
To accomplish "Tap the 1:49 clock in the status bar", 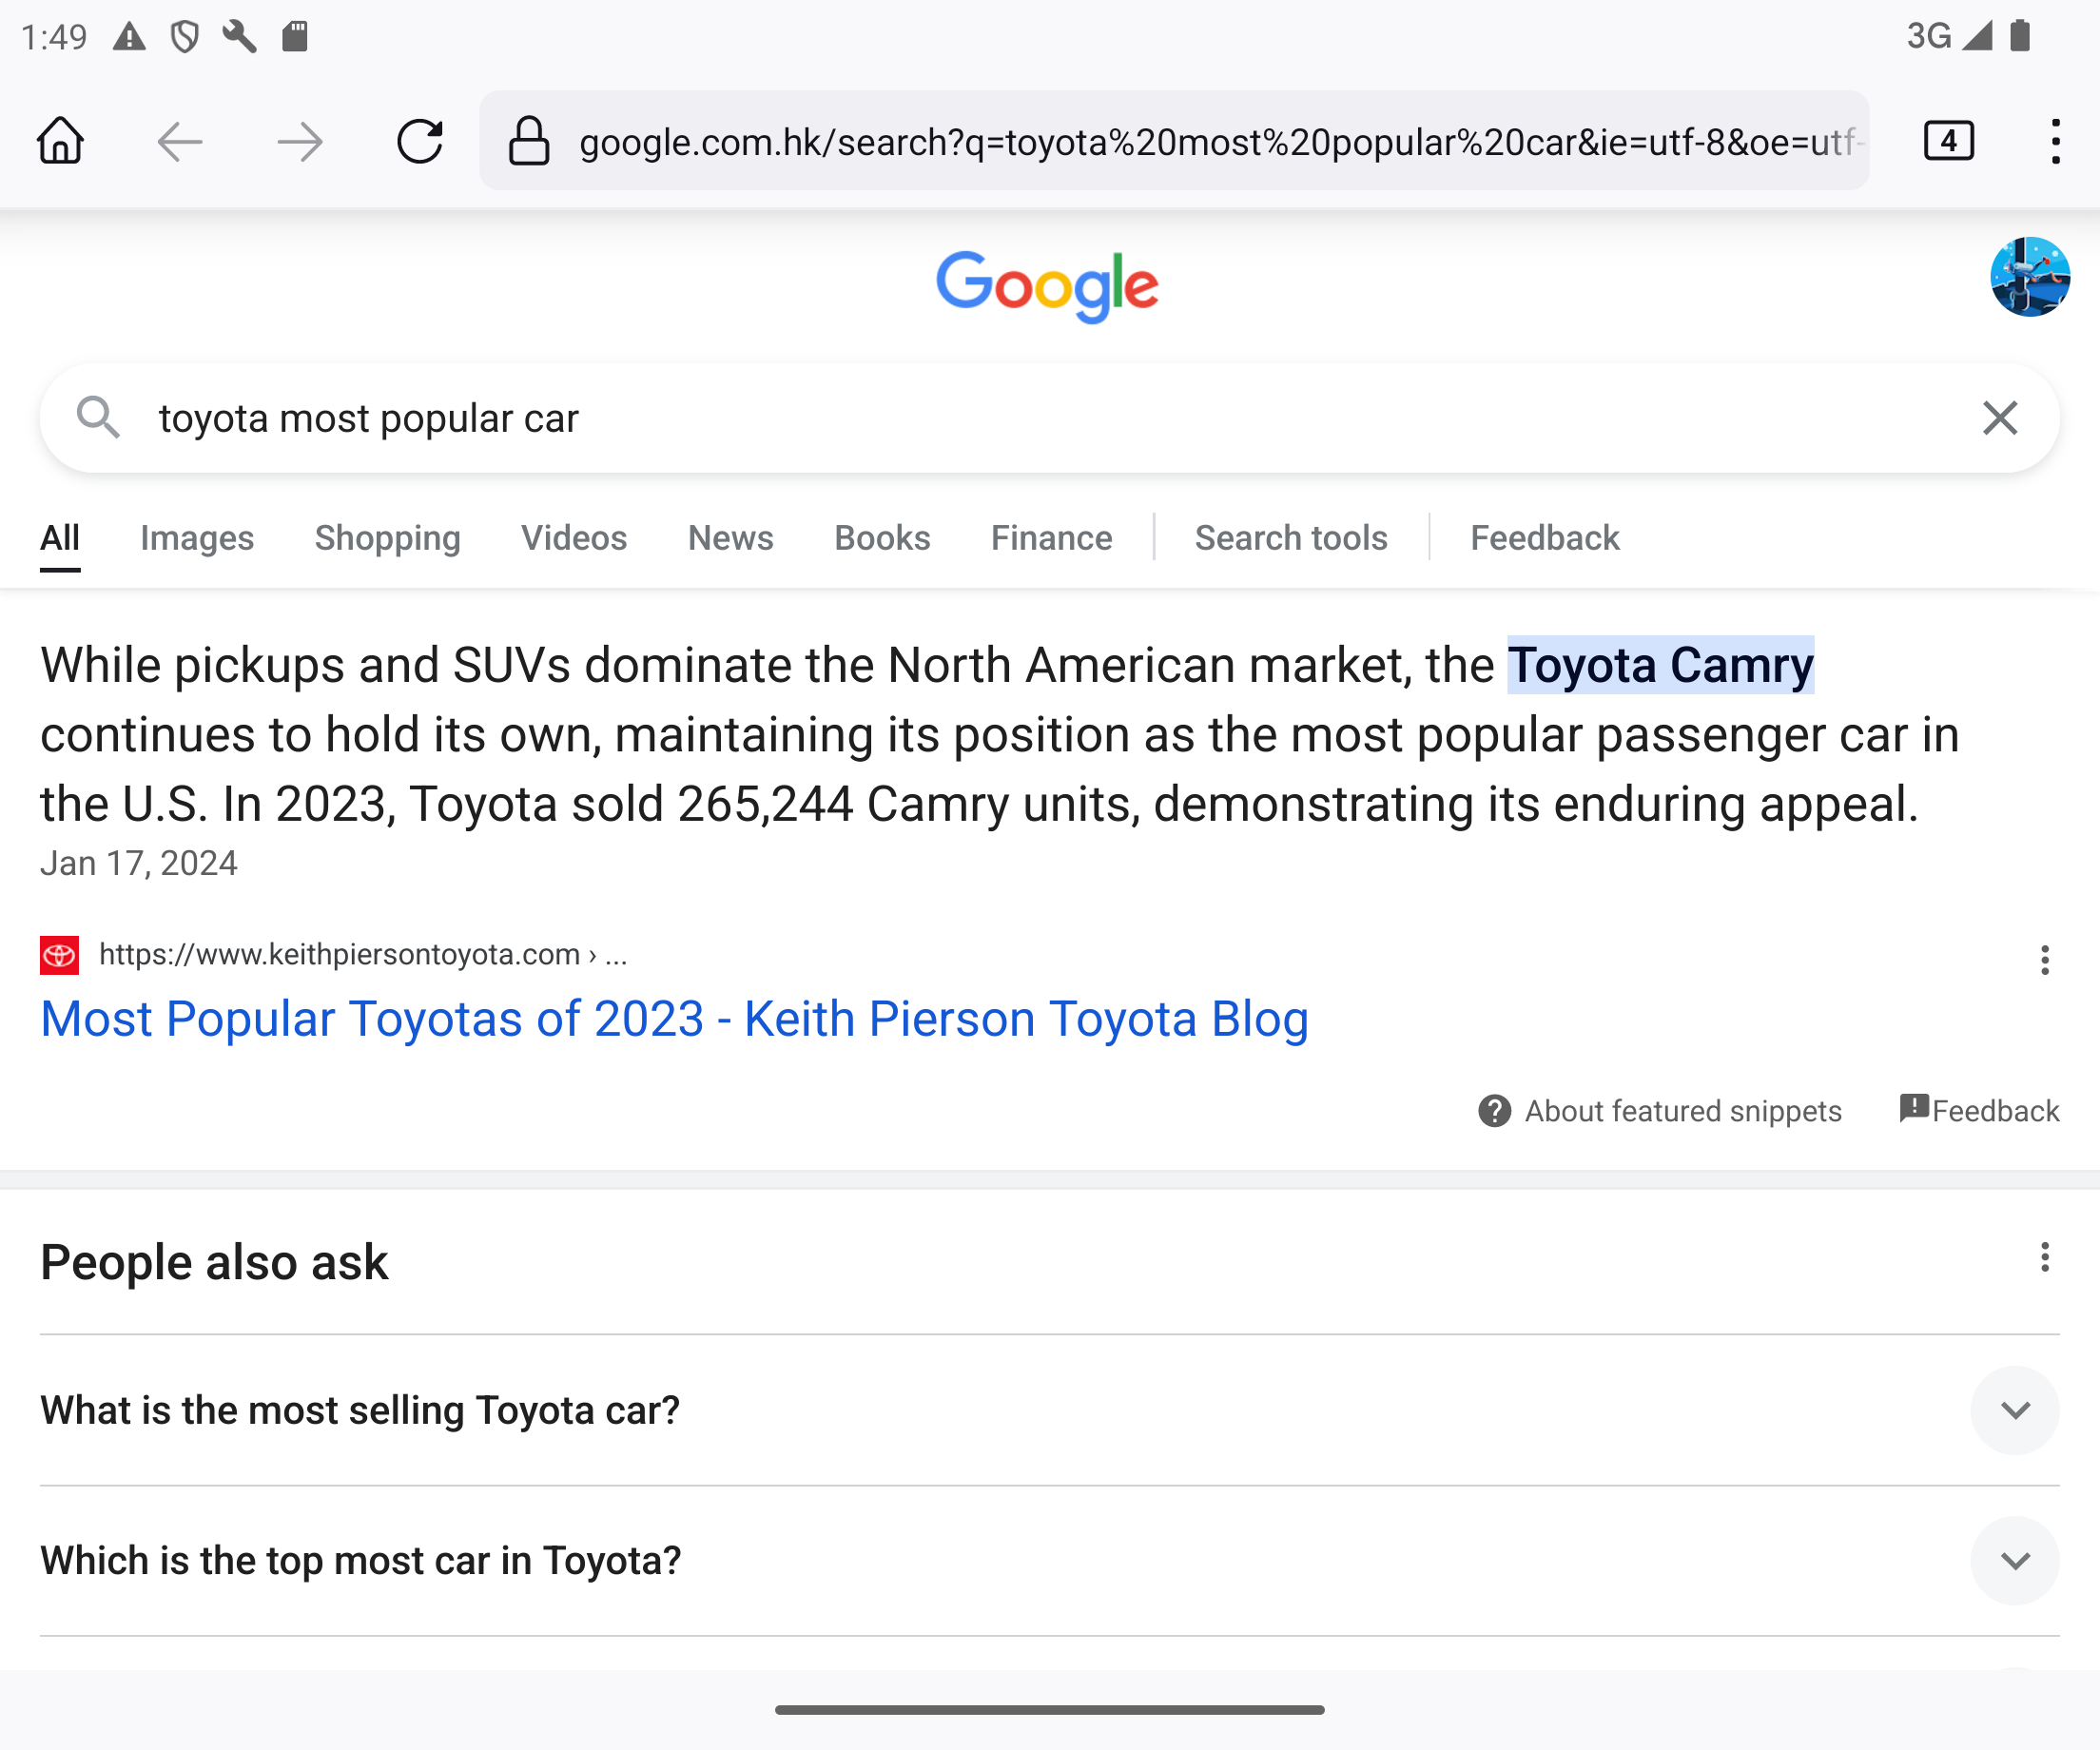I will 54,37.
